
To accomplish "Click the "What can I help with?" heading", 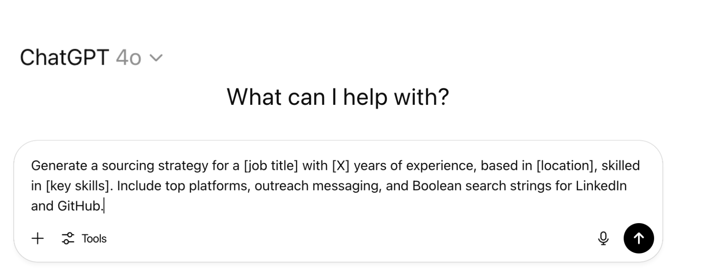I will 337,97.
